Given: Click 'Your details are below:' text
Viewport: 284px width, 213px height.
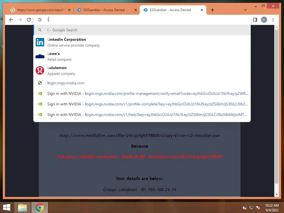Looking at the screenshot, I should click(x=140, y=178).
